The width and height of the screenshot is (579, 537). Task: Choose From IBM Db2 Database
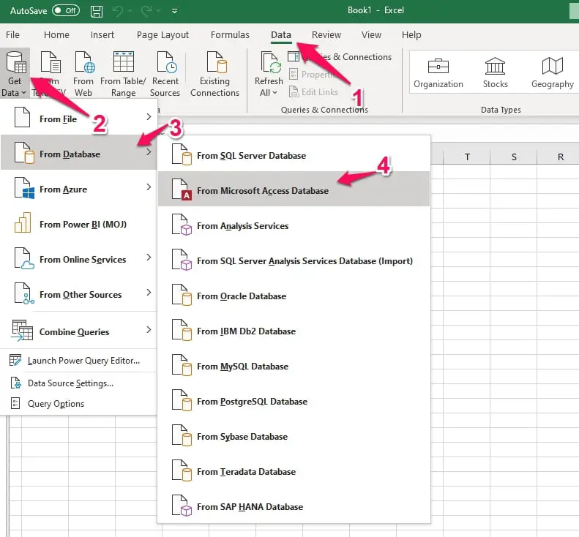(x=294, y=331)
